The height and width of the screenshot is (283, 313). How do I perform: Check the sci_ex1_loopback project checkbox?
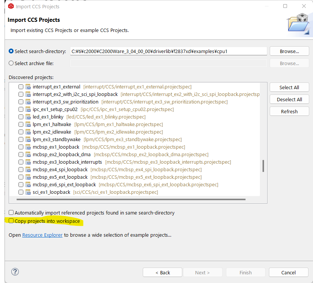(21, 192)
